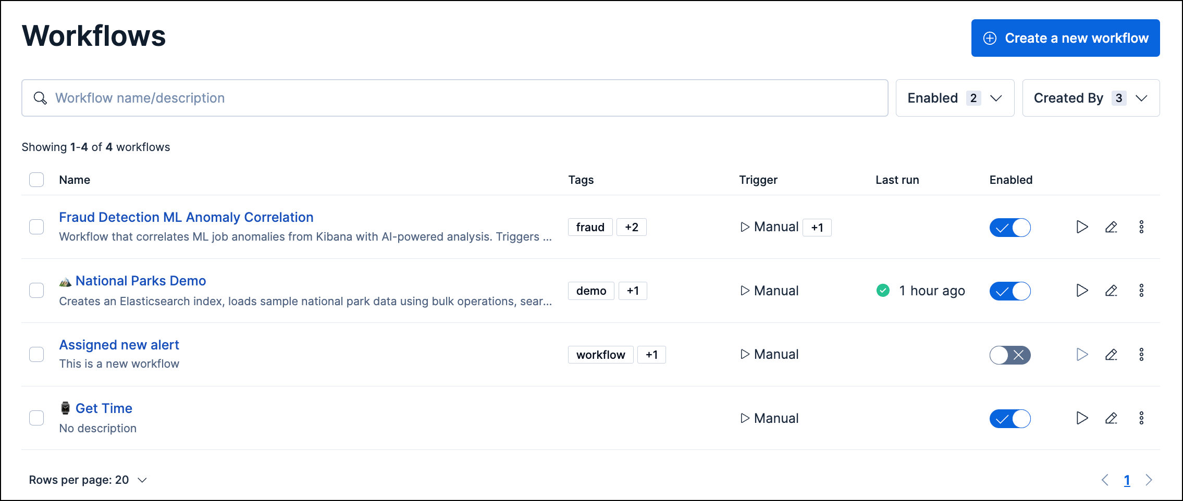Change the Rows per page setting
This screenshot has width=1183, height=501.
tap(87, 480)
